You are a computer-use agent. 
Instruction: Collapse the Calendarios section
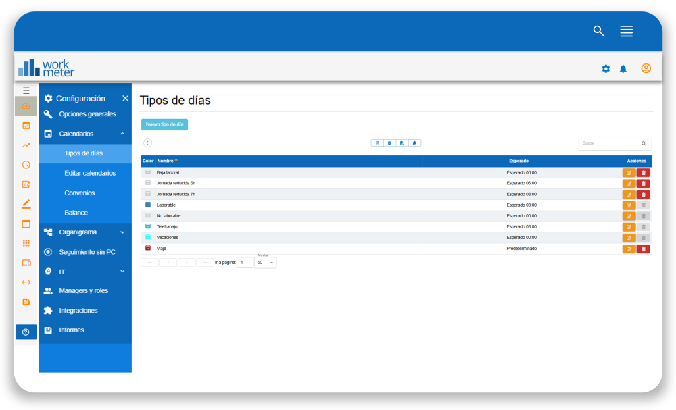(x=122, y=134)
